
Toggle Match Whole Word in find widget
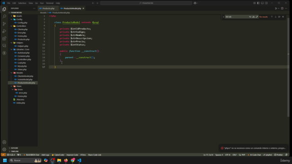pyautogui.click(x=254, y=17)
